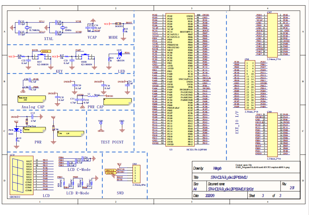This screenshot has height=215, width=309.
Task: Click the Y2 32.768KHz crystal symbol
Action: pos(27,28)
